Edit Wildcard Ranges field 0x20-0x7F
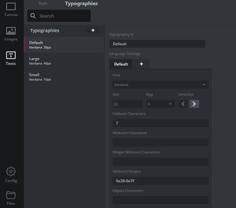Viewport: 236px width, 208px height. coord(160,181)
